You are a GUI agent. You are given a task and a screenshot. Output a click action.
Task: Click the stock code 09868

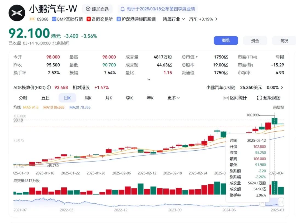tap(43, 19)
